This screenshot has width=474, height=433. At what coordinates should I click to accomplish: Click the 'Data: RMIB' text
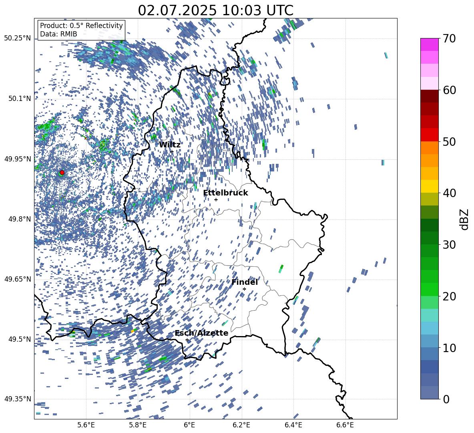coord(58,34)
